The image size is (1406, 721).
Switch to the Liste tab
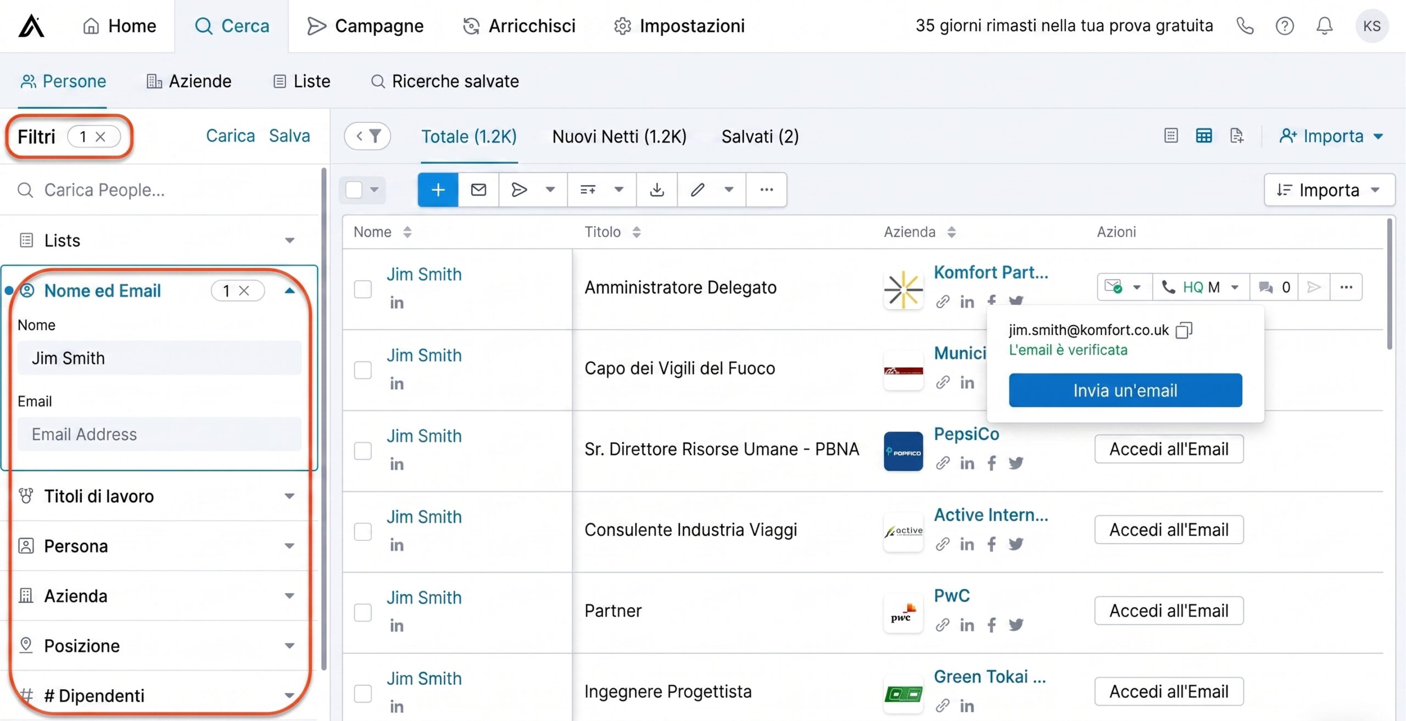[x=302, y=81]
